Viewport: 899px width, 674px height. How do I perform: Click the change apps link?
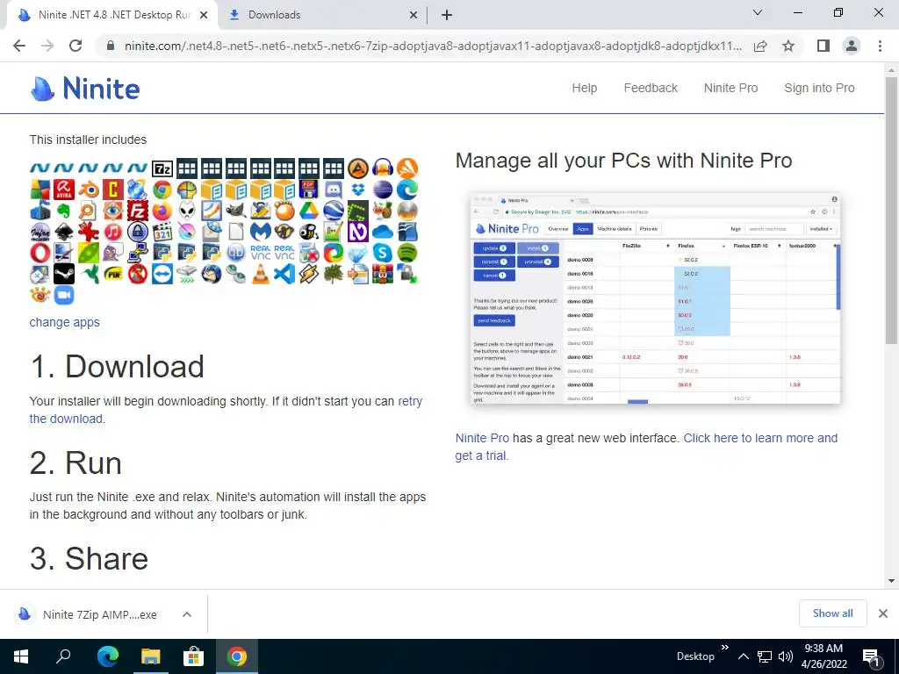[64, 322]
